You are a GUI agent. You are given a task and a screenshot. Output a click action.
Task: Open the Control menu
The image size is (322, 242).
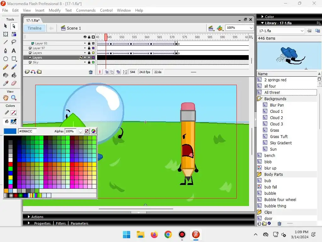pos(106,10)
